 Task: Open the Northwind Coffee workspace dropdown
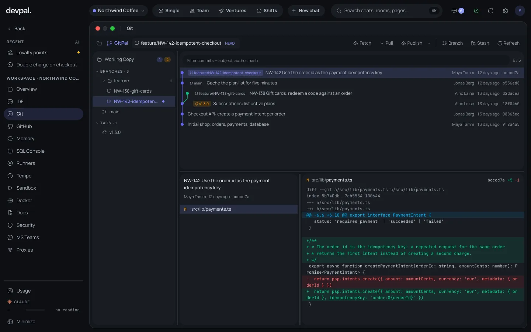(118, 11)
